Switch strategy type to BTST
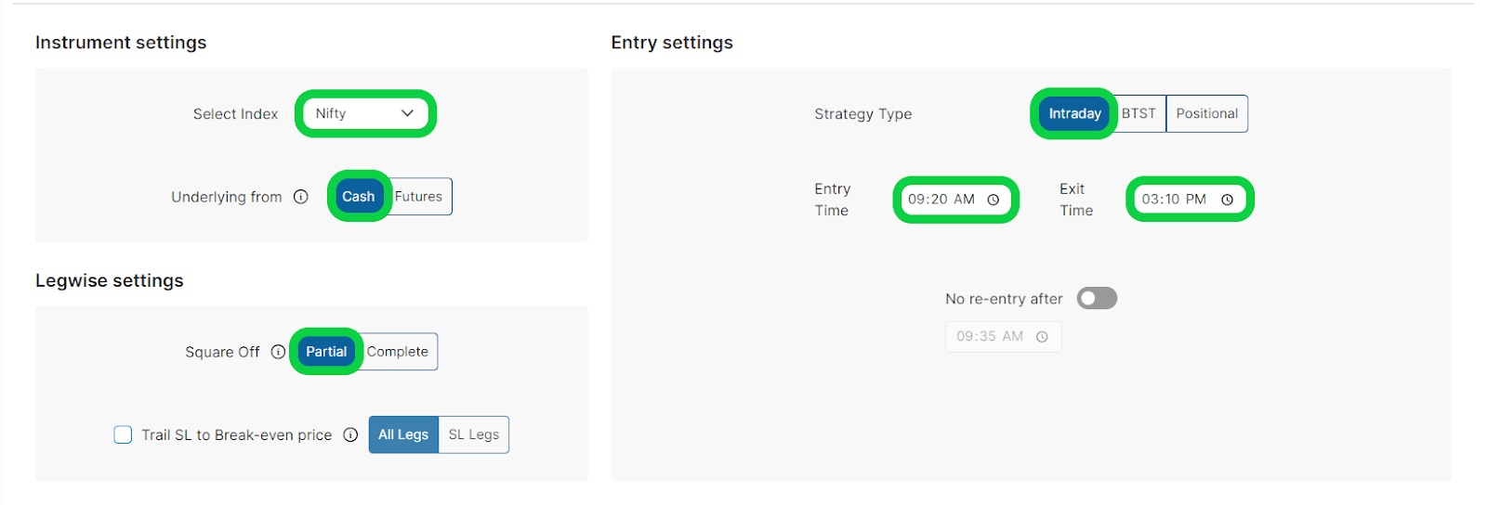The width and height of the screenshot is (1487, 505). pyautogui.click(x=1138, y=113)
